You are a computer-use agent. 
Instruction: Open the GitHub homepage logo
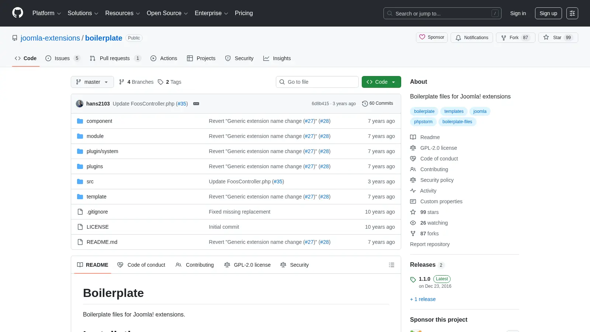click(x=18, y=13)
